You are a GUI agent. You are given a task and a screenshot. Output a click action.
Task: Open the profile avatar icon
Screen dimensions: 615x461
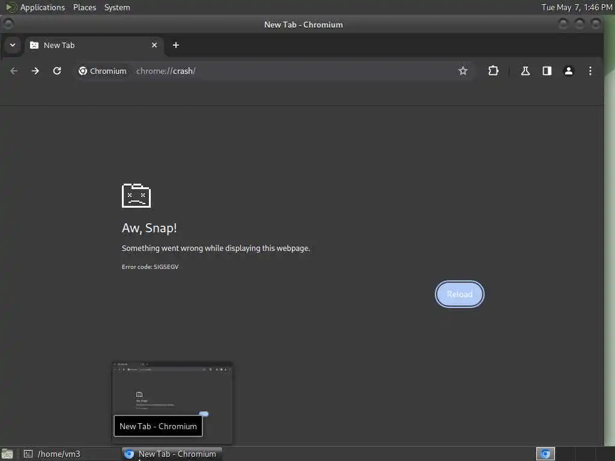pos(568,71)
